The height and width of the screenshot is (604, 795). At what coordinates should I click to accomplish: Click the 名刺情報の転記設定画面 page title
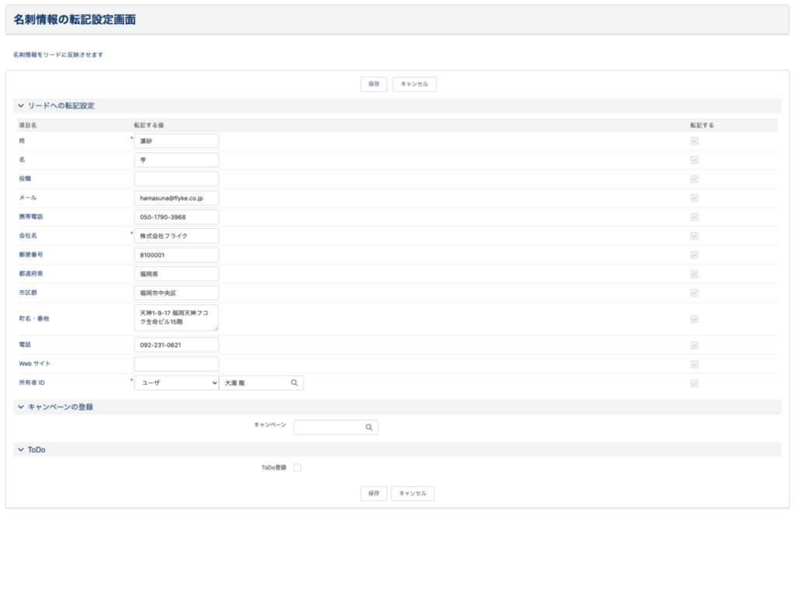coord(75,19)
